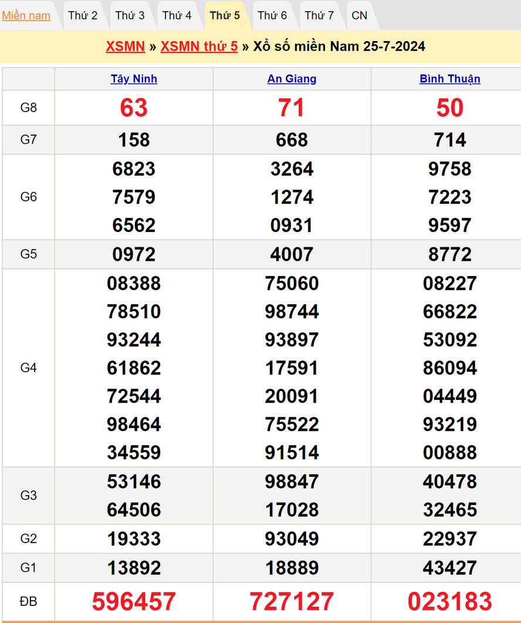Open the Tây Ninh province link
The width and height of the screenshot is (521, 623).
point(134,79)
